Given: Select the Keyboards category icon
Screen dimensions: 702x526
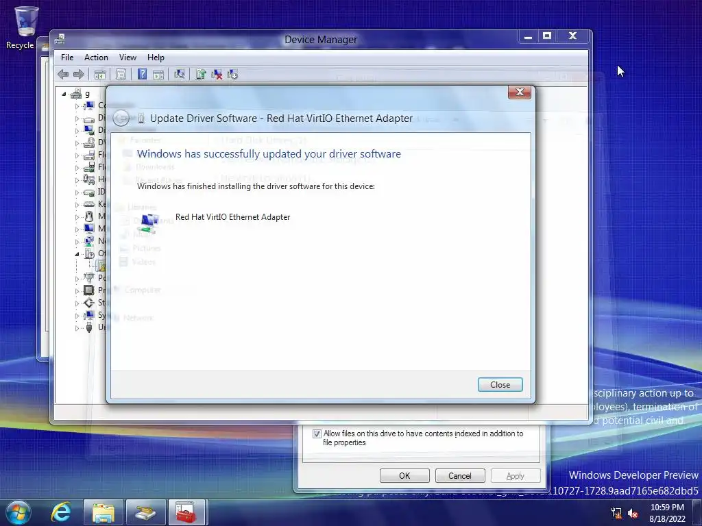Looking at the screenshot, I should [89, 204].
